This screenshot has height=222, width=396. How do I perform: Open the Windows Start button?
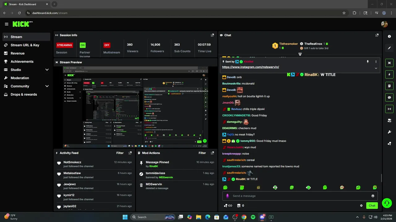click(x=125, y=217)
